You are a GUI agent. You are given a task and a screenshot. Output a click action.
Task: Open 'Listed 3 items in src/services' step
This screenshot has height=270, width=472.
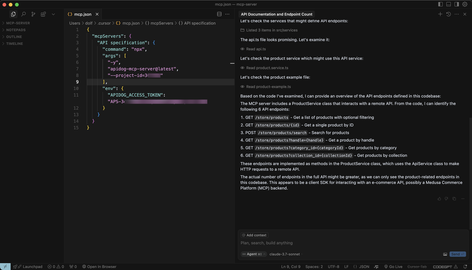click(269, 30)
